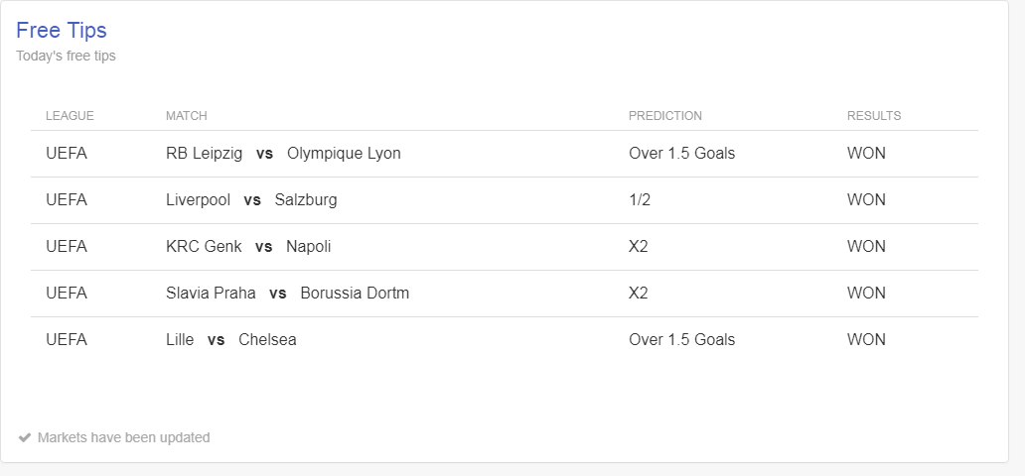
Task: Click the Borussia Dortm team name
Action: pos(355,294)
